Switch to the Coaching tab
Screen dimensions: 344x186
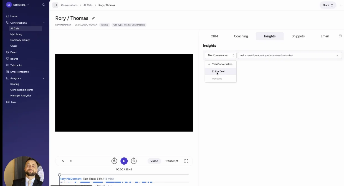(241, 36)
